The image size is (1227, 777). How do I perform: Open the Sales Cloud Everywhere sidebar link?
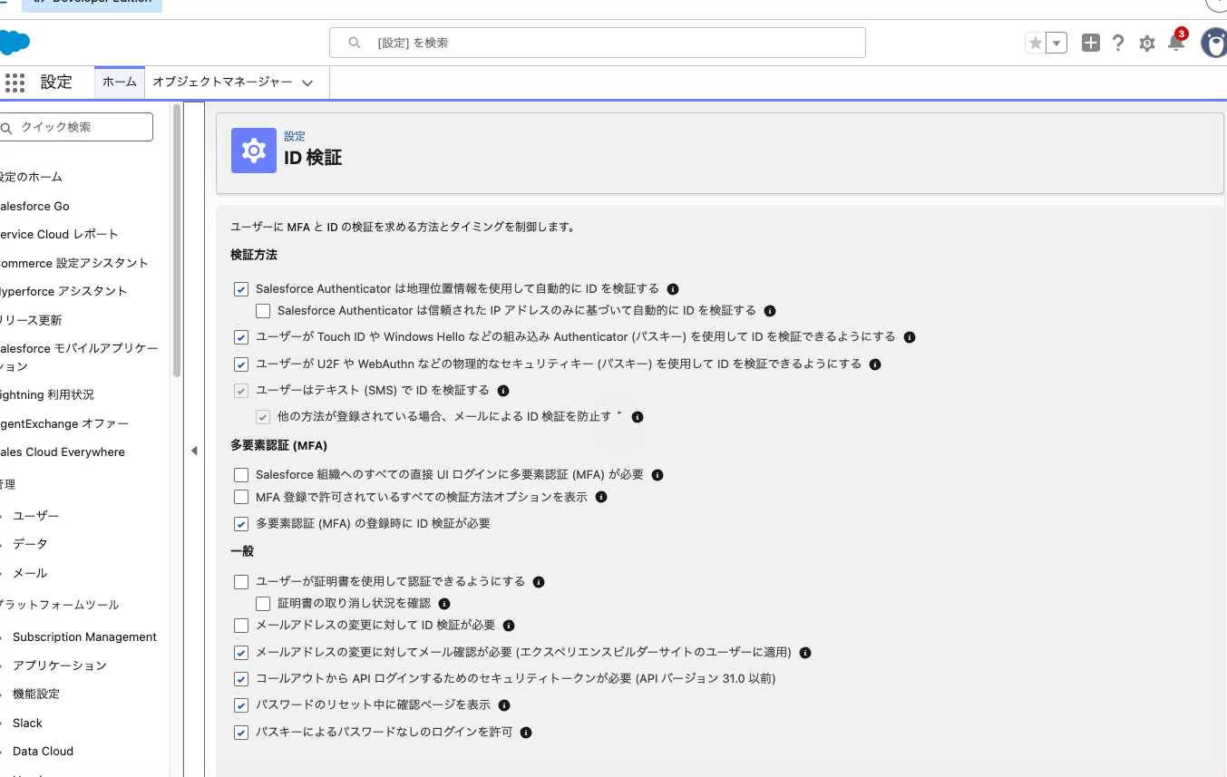(63, 452)
